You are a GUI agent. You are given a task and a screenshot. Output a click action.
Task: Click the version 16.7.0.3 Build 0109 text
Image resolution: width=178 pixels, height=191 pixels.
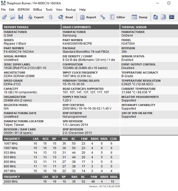pyautogui.click(x=104, y=186)
